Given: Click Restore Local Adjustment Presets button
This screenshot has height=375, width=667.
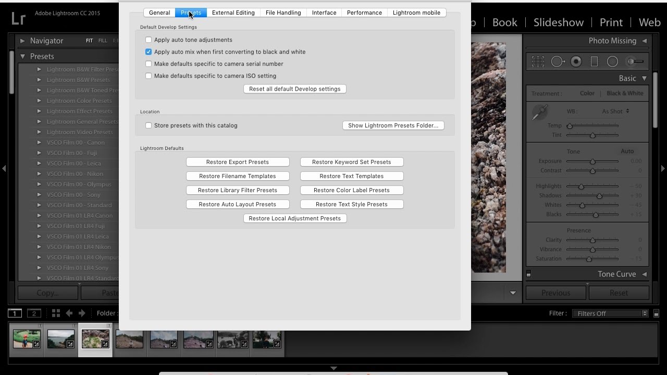Looking at the screenshot, I should coord(295,218).
